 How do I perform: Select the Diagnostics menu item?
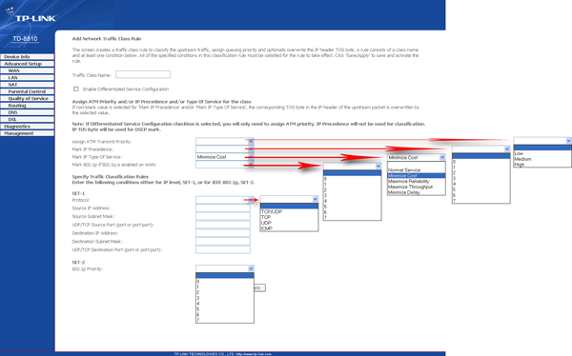point(27,127)
